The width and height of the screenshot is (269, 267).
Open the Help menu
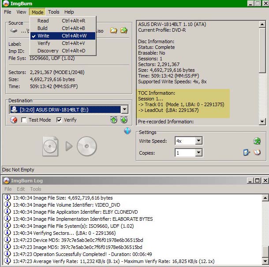click(69, 12)
